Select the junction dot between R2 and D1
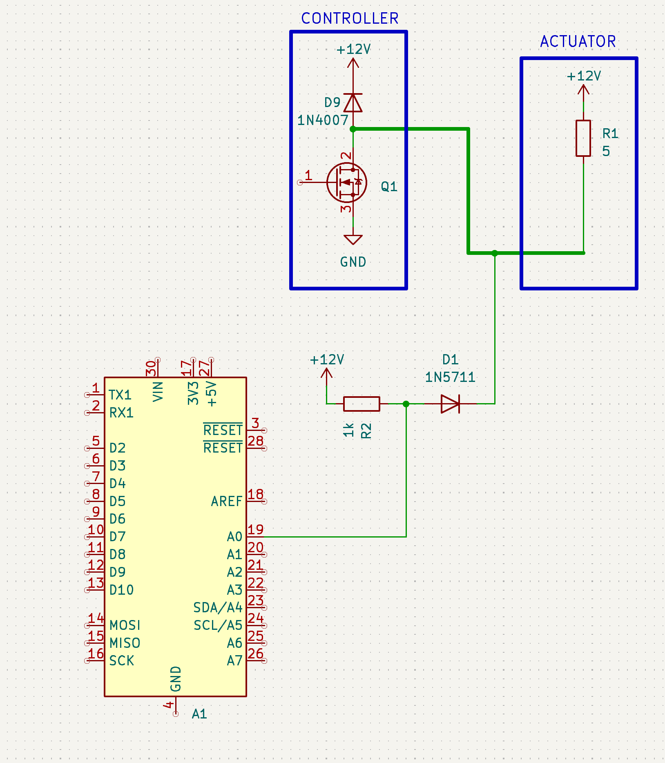The height and width of the screenshot is (763, 665). click(x=406, y=404)
